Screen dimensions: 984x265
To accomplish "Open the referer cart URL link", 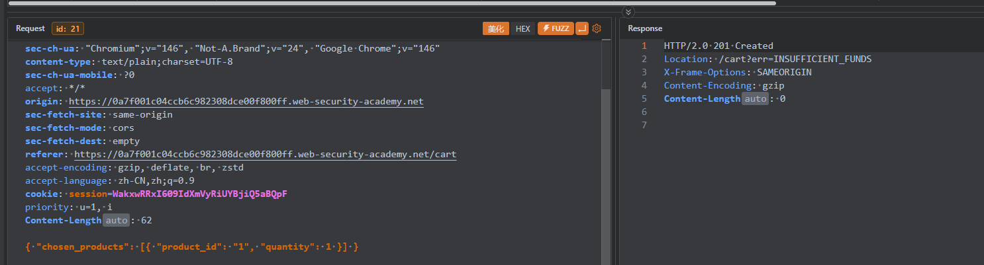I will tap(265, 155).
